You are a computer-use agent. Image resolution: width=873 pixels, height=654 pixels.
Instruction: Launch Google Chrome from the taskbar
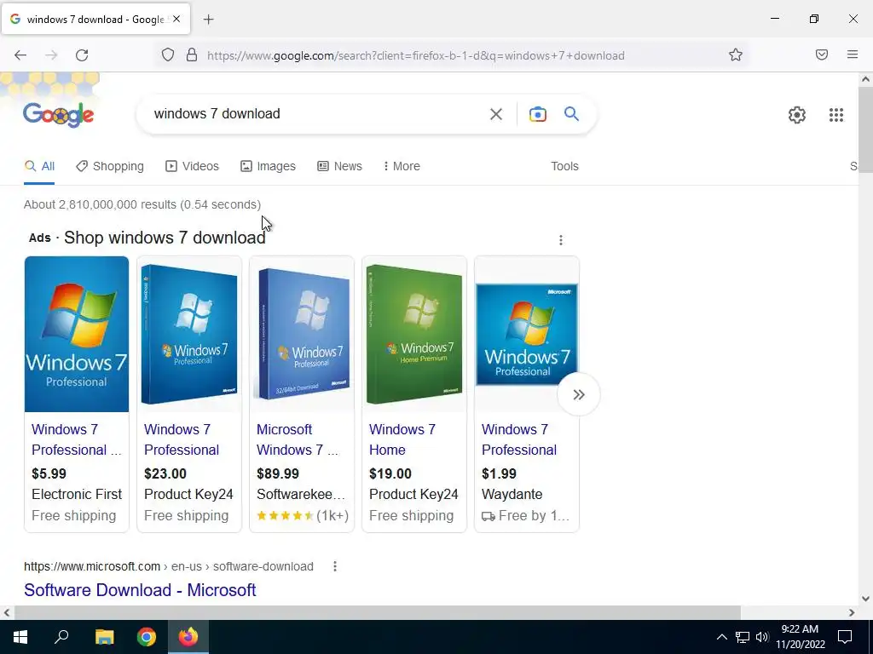pyautogui.click(x=147, y=637)
